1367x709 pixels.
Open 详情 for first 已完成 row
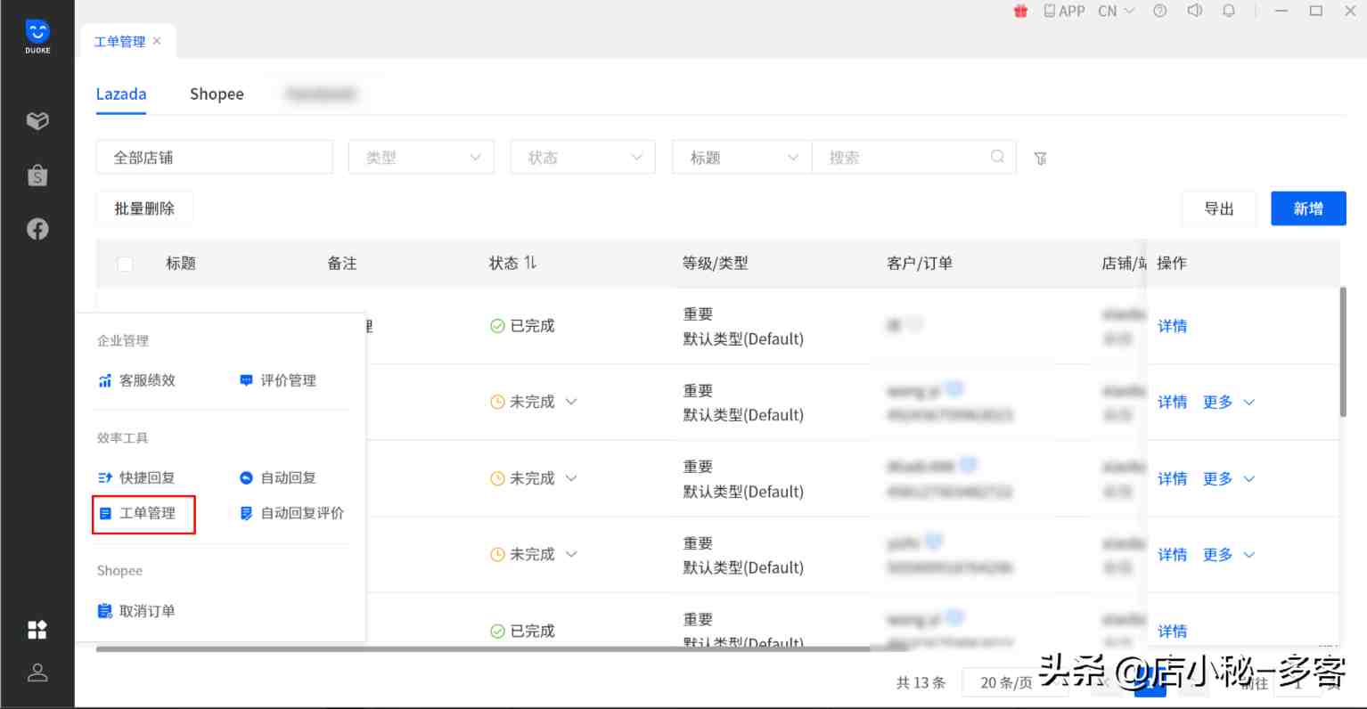(x=1172, y=326)
